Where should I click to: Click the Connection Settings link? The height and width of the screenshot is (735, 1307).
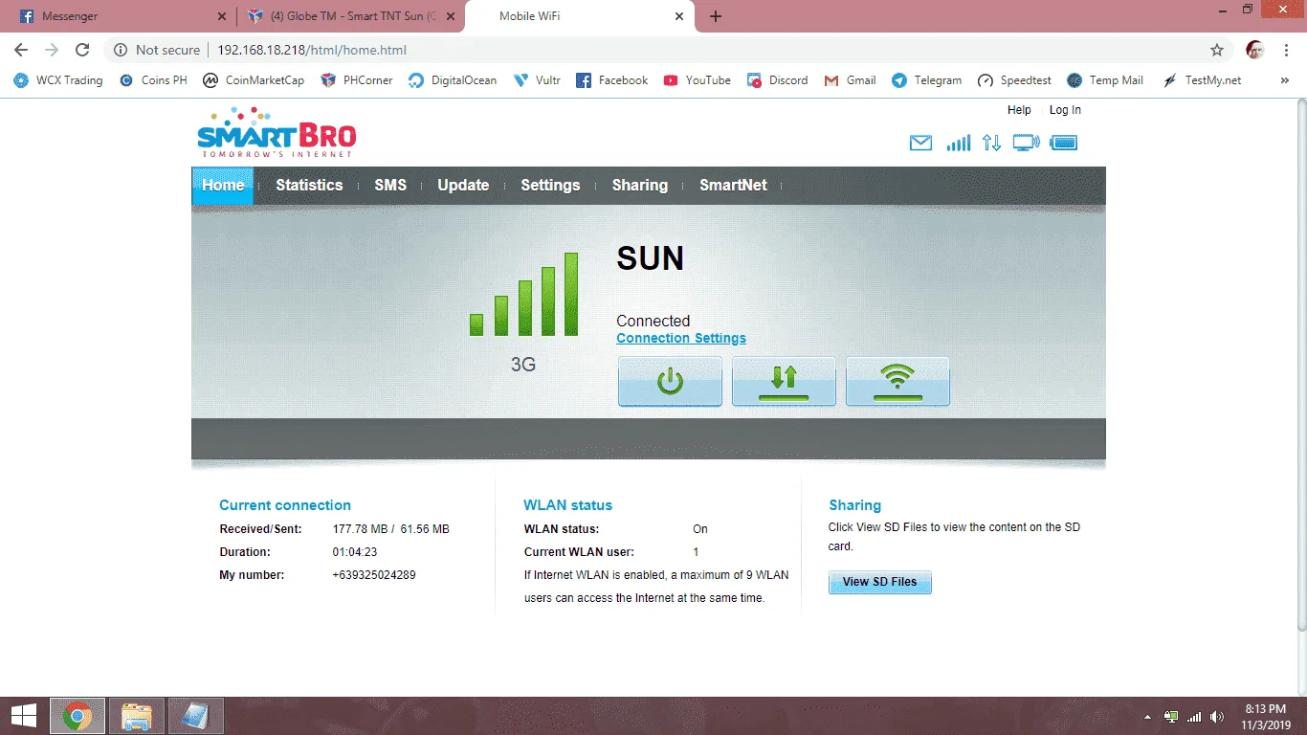[x=681, y=338]
